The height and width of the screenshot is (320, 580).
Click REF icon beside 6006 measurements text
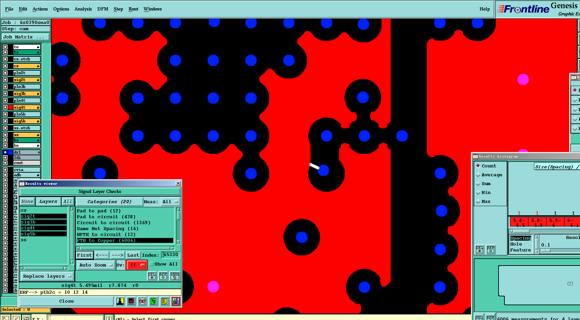tap(490, 317)
